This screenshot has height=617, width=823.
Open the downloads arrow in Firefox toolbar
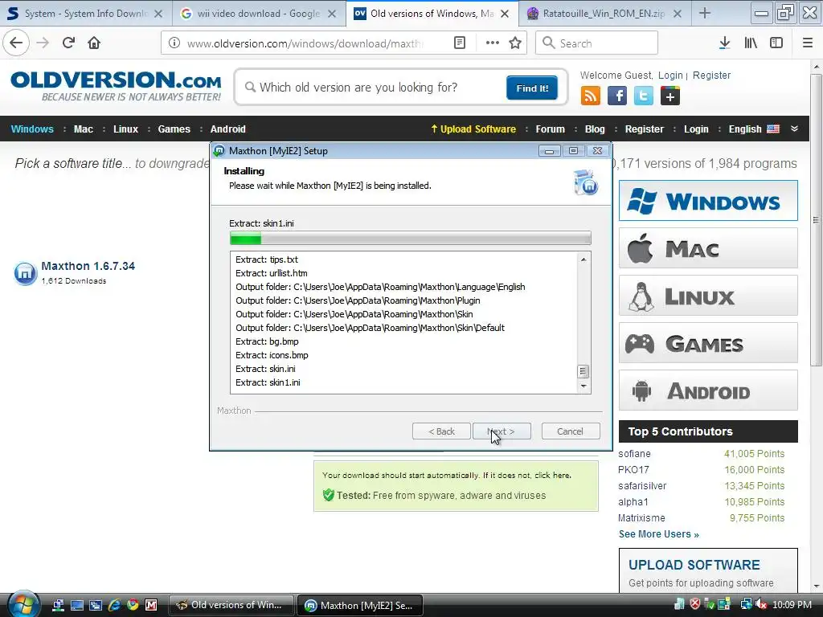click(724, 43)
